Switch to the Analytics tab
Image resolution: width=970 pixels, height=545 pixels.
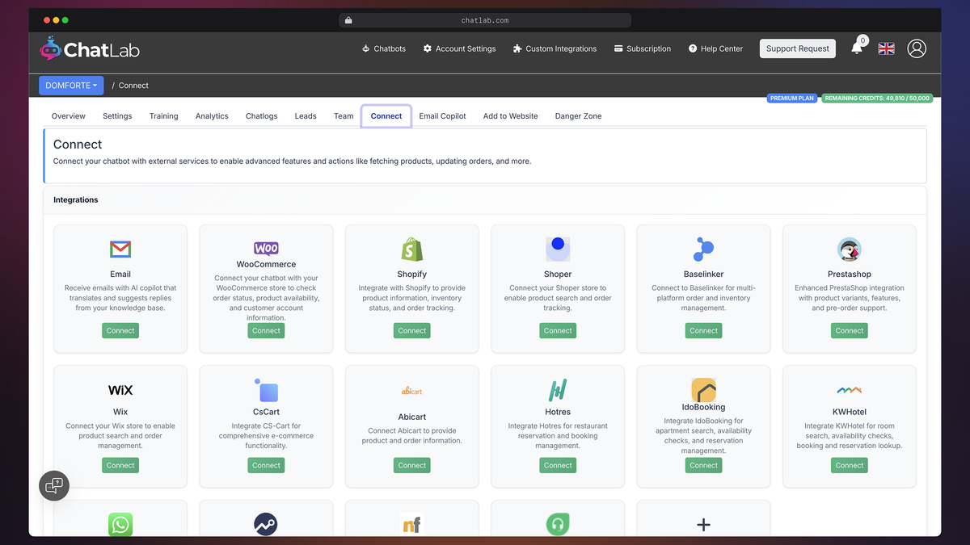point(212,116)
